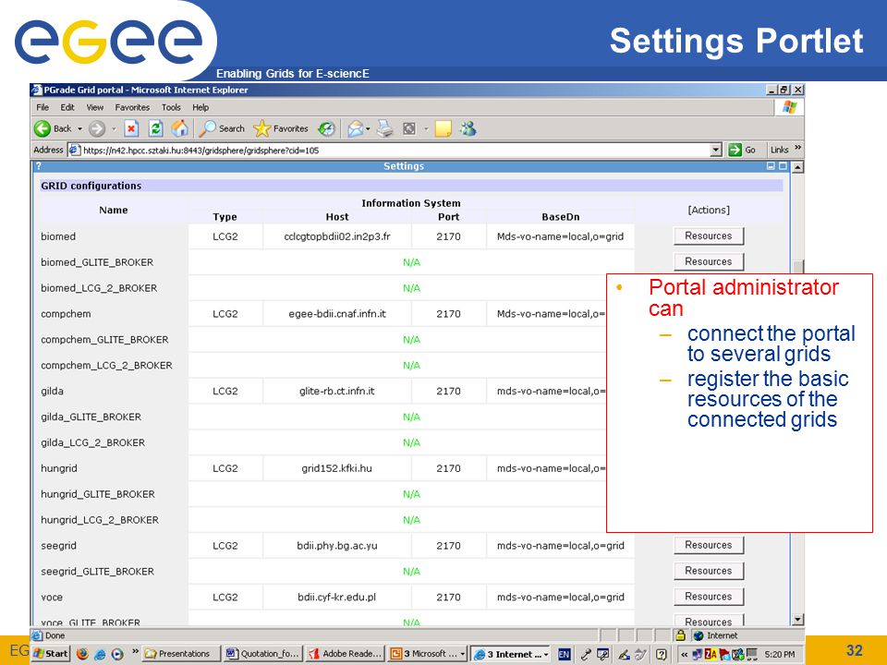This screenshot has width=887, height=665.
Task: Click the green Go arrow icon
Action: (735, 150)
